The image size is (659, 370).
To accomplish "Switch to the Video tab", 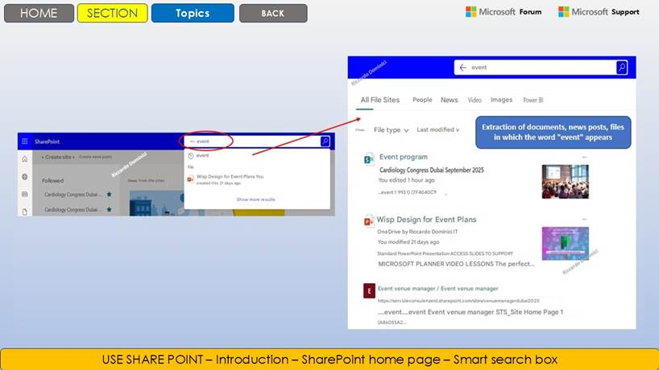I will tap(475, 100).
